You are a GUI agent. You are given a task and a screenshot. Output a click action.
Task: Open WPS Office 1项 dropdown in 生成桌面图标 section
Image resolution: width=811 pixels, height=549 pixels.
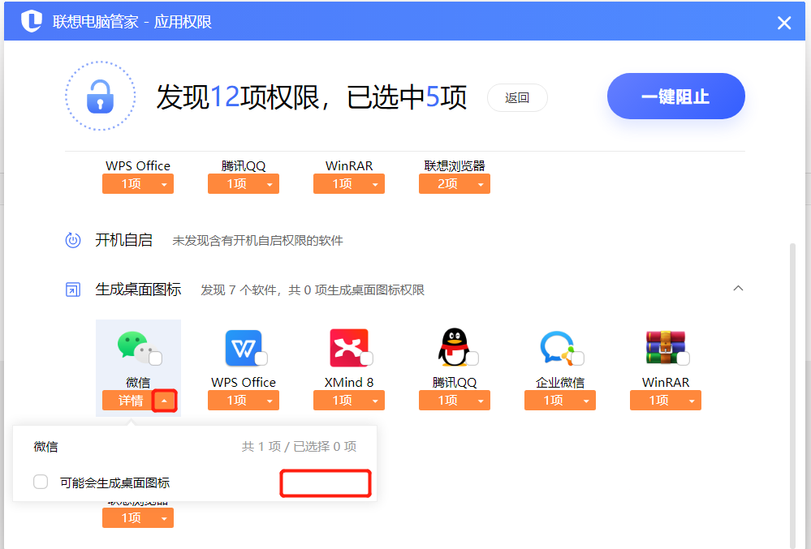click(243, 401)
